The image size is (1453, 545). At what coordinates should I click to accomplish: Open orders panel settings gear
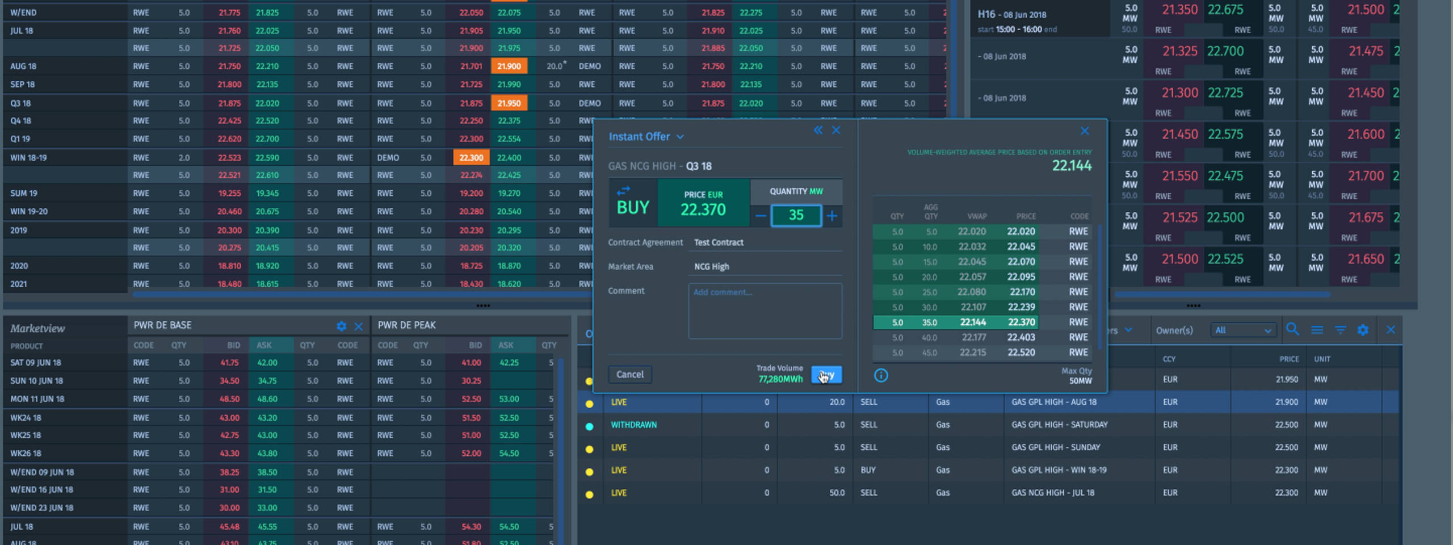coord(1363,330)
